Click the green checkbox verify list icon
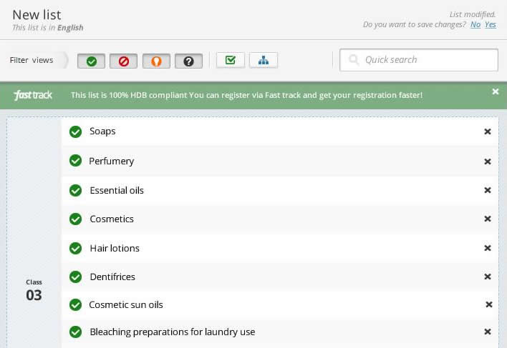 coord(231,60)
